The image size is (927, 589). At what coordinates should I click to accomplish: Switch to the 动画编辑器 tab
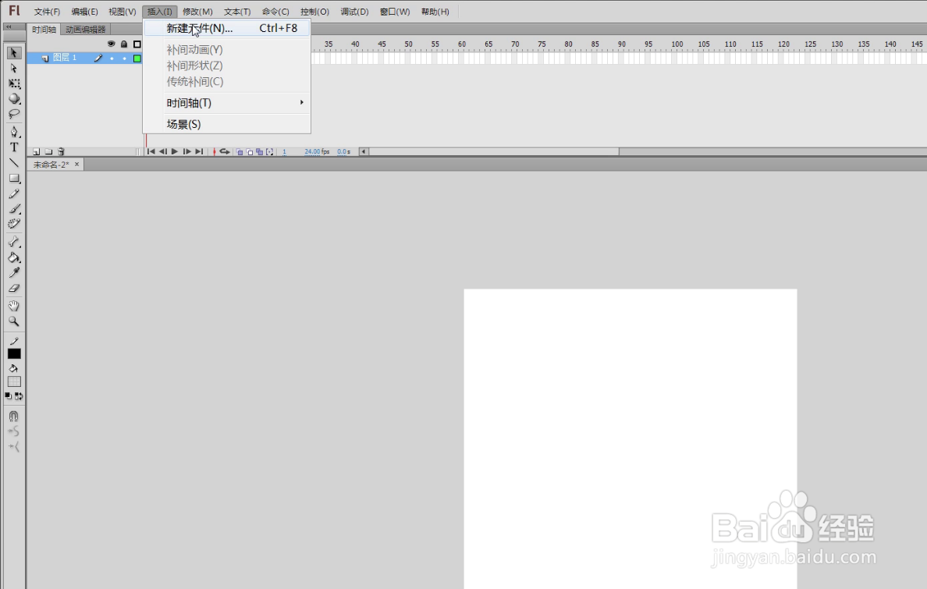tap(86, 28)
